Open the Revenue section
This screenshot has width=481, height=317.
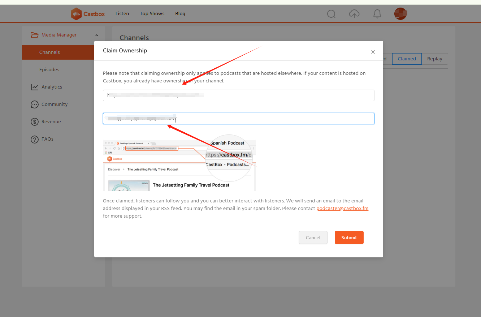(51, 122)
